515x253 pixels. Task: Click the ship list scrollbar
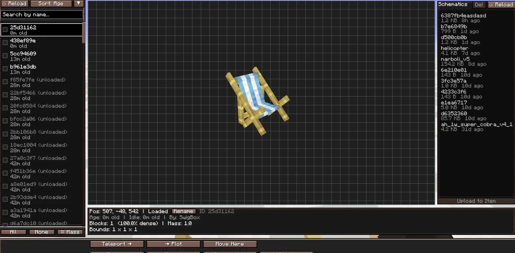(x=84, y=33)
